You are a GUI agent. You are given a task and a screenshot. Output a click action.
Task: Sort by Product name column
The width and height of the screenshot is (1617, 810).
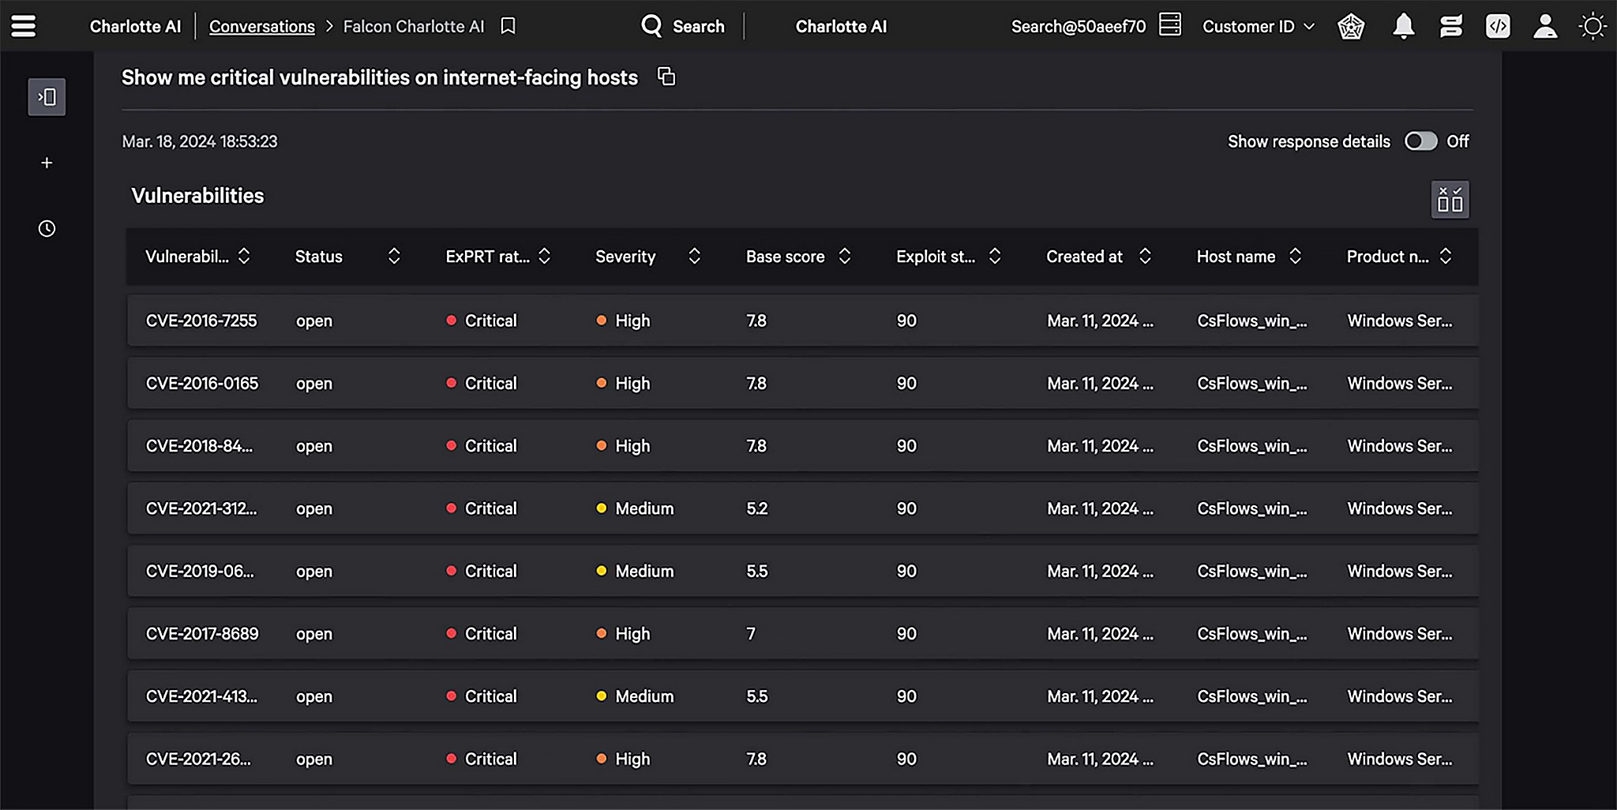point(1445,256)
